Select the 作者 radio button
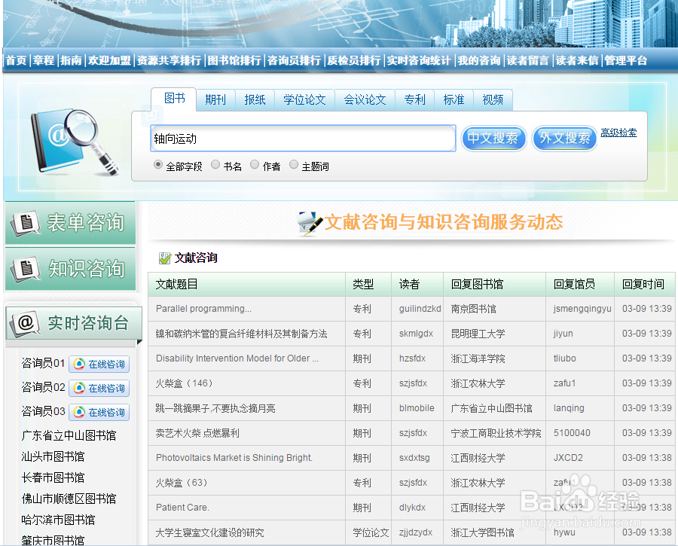Image resolution: width=678 pixels, height=546 pixels. (255, 165)
